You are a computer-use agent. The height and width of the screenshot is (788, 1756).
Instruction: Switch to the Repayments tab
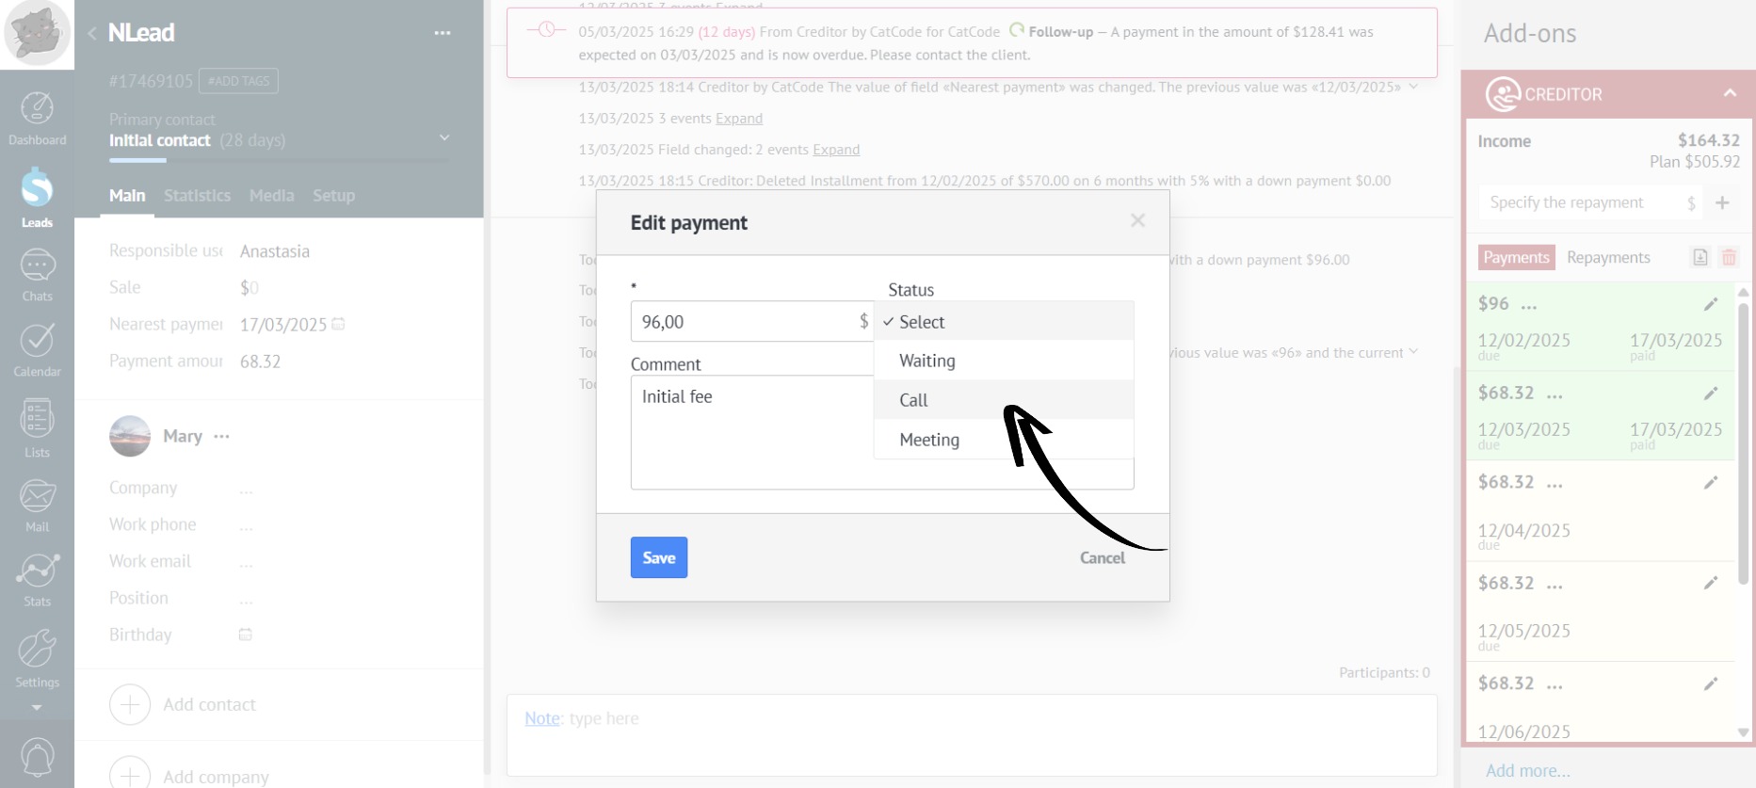pos(1607,258)
